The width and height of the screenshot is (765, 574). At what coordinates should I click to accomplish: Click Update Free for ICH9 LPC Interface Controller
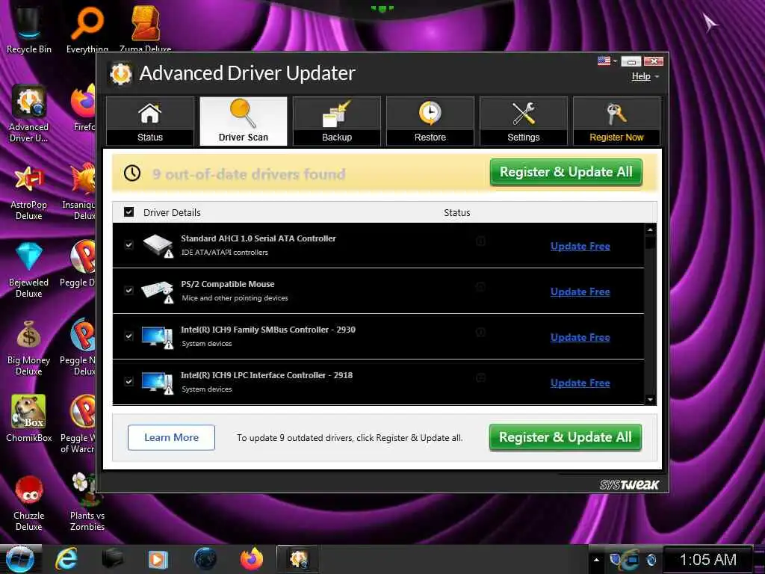pyautogui.click(x=580, y=383)
